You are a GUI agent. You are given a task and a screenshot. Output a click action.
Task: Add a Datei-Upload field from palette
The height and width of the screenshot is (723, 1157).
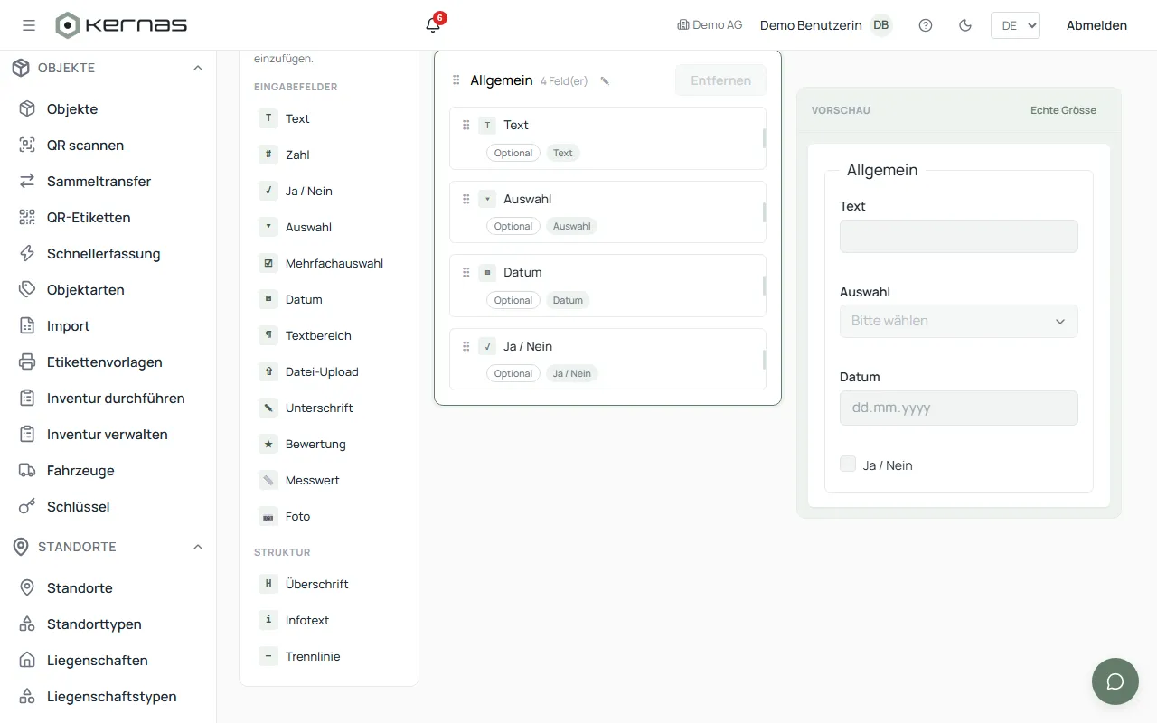[329, 371]
